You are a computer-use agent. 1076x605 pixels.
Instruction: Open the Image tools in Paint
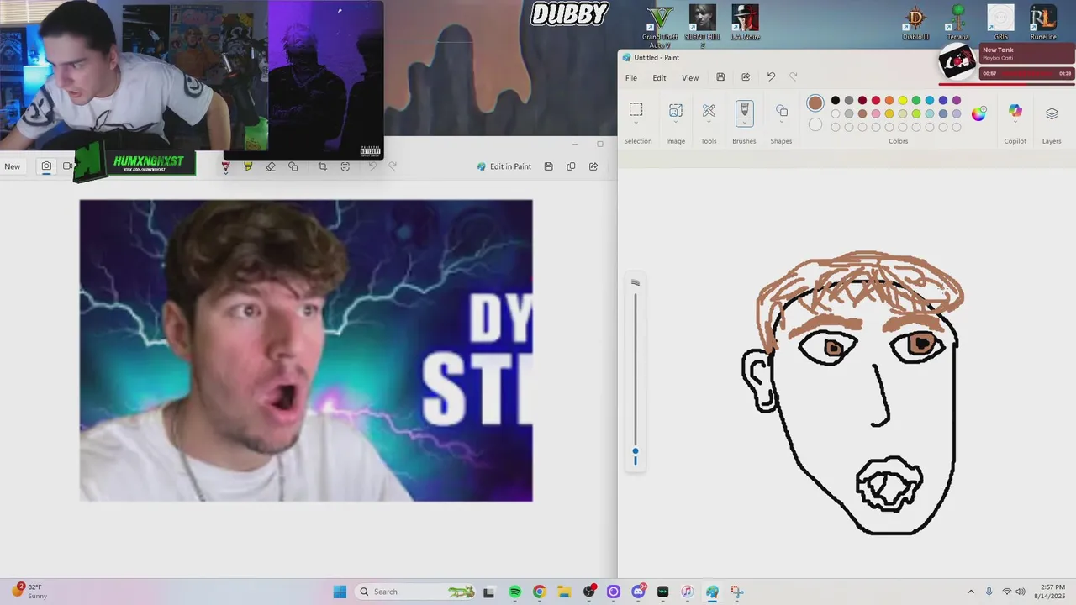click(x=675, y=111)
